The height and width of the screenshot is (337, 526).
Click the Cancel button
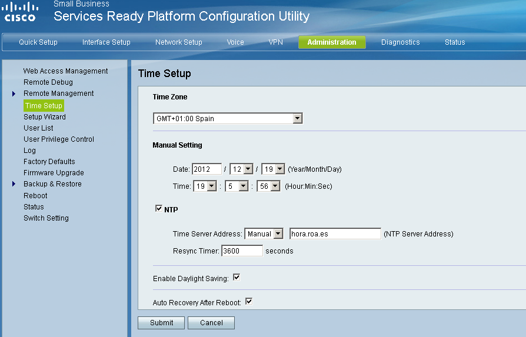211,323
